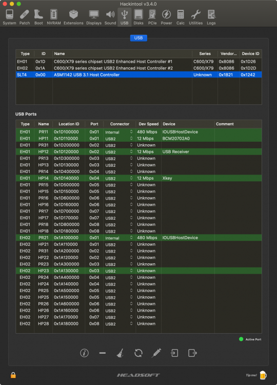Open connector dropdown for port PR21
Viewport: 277px width, 385px height.
(x=119, y=238)
